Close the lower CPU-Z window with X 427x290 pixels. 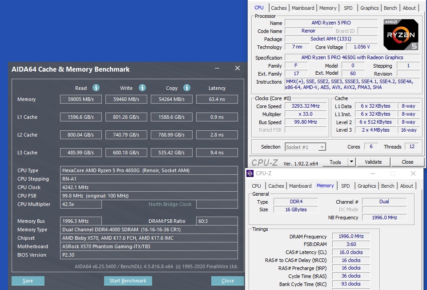click(413, 173)
